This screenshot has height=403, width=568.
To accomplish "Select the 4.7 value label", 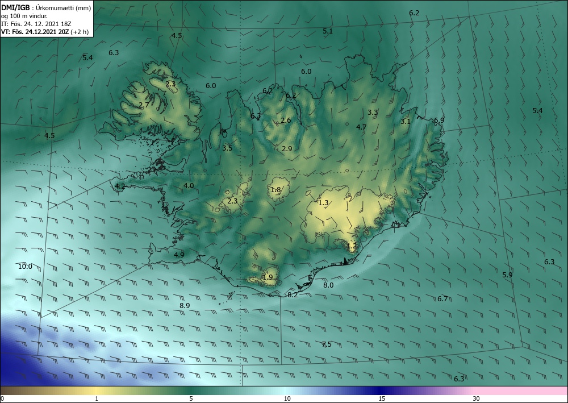I will click(361, 127).
